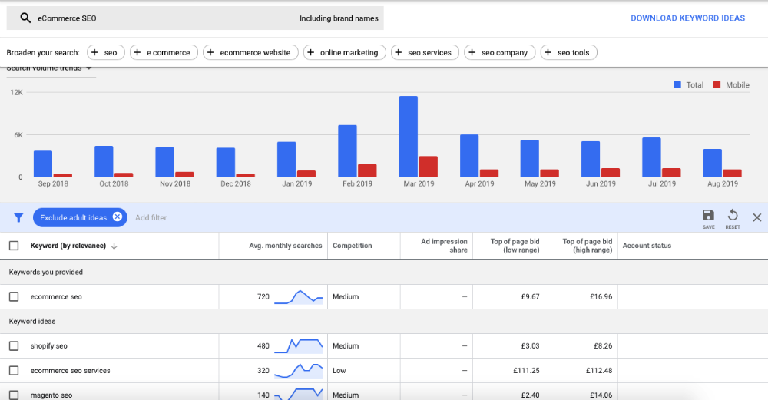
Task: Remove the Exclude adult ideas filter chip
Action: [x=118, y=217]
